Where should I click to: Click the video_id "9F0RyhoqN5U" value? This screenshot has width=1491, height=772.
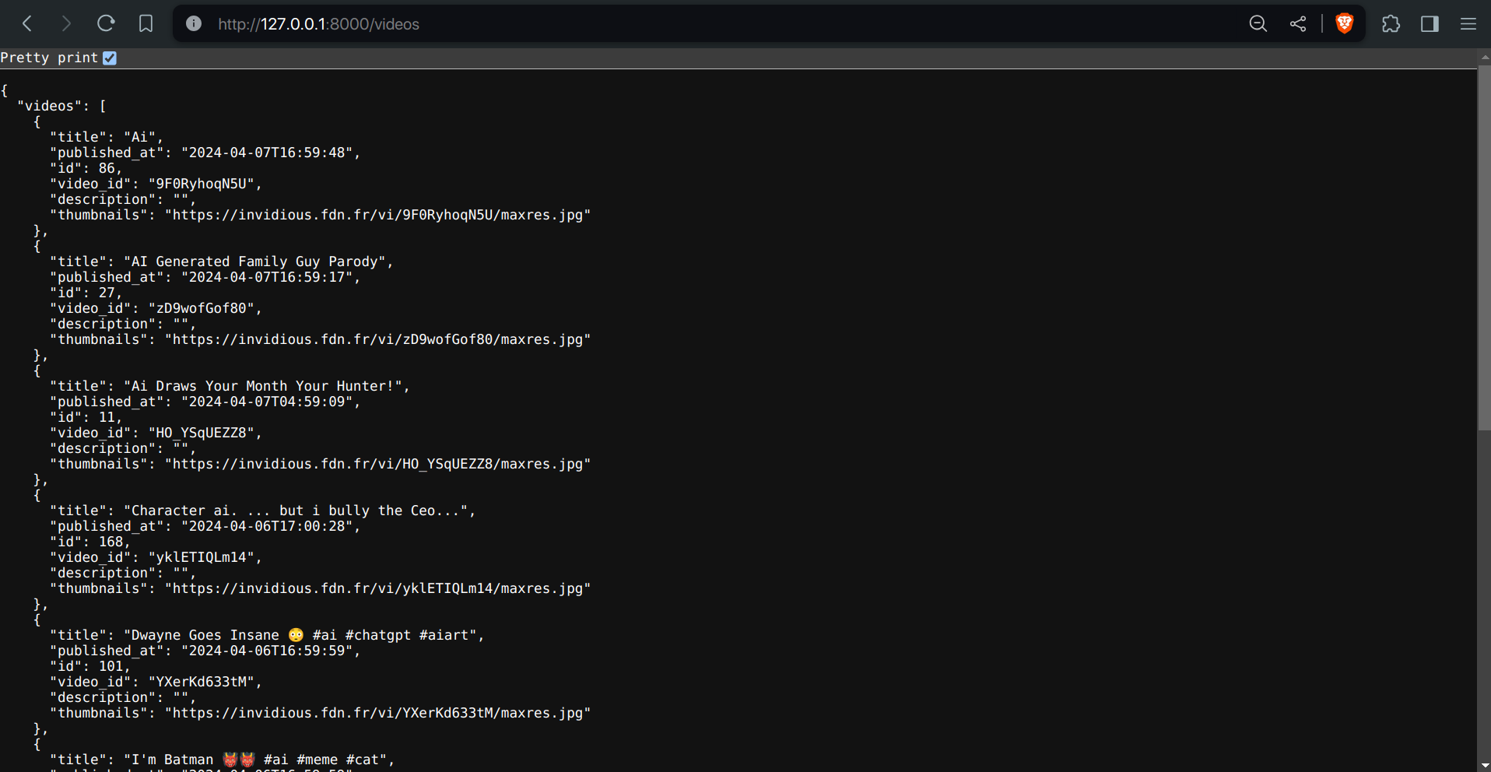202,184
